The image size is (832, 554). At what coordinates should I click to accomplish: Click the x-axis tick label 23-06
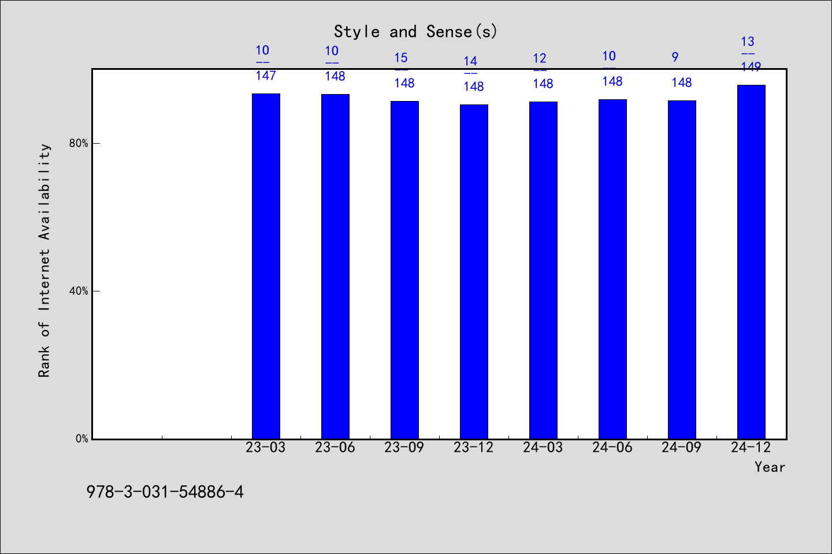[x=335, y=447]
